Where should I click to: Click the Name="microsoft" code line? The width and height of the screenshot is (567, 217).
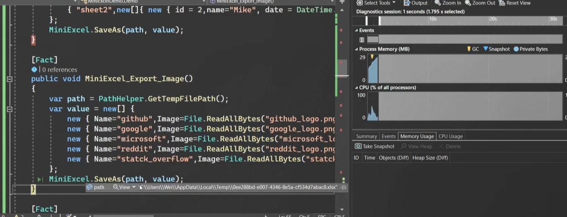(201, 139)
